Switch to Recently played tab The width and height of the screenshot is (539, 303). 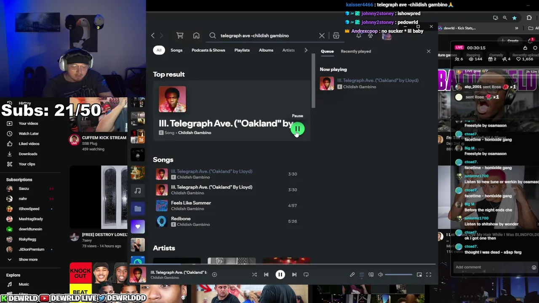356,51
